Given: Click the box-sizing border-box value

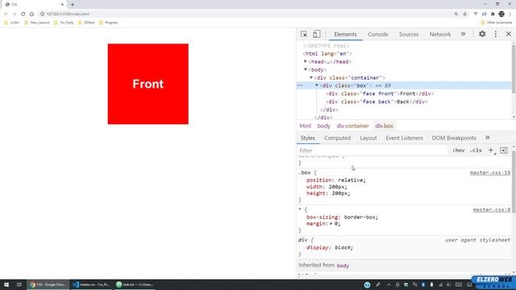Looking at the screenshot, I should point(360,217).
